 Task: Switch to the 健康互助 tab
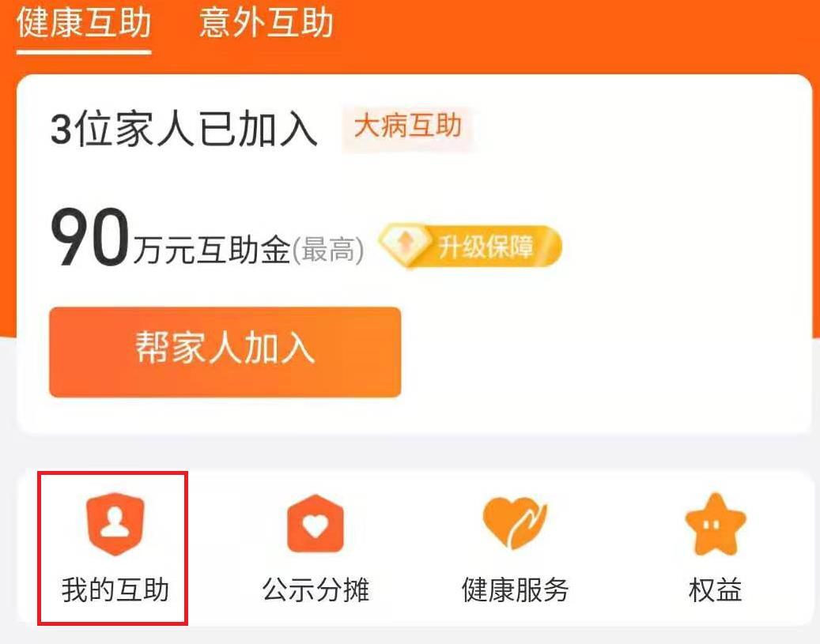click(x=84, y=22)
